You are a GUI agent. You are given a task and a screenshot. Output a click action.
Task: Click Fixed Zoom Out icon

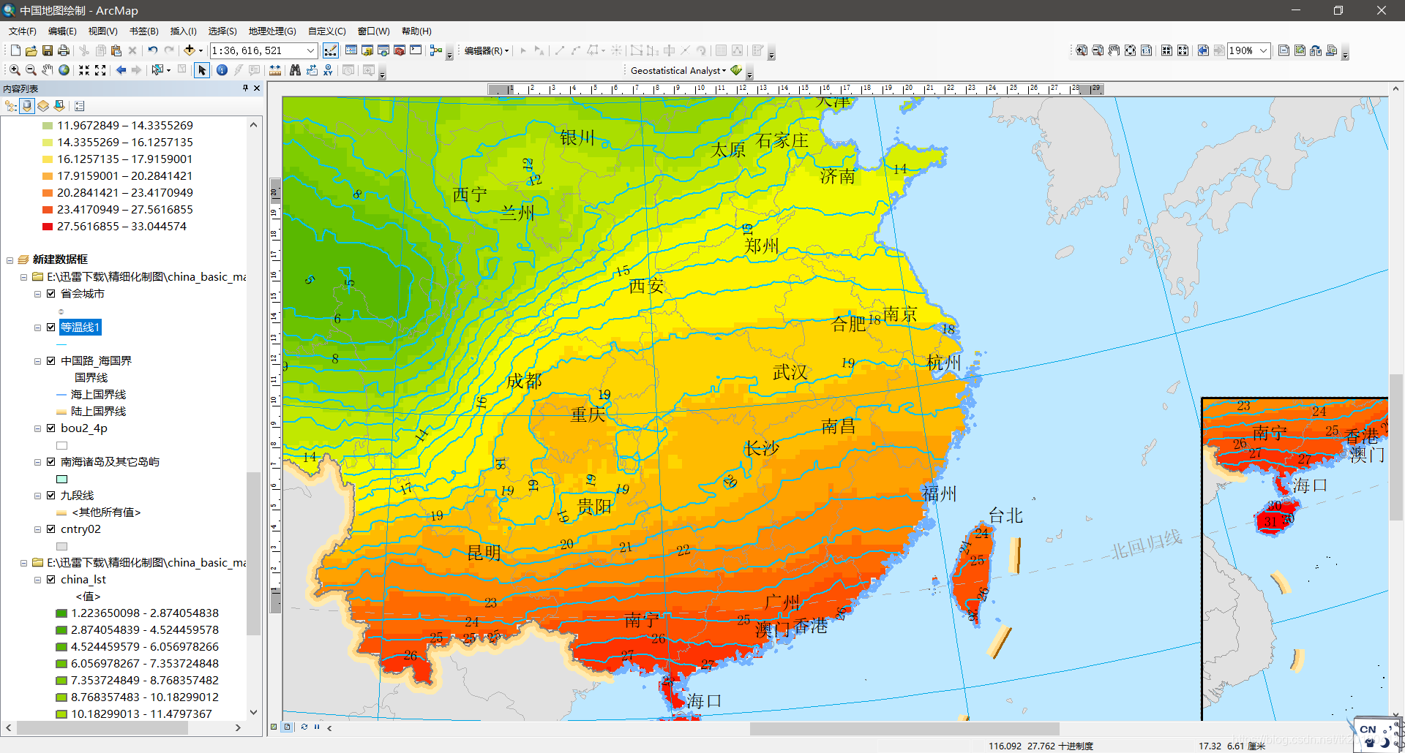(100, 70)
